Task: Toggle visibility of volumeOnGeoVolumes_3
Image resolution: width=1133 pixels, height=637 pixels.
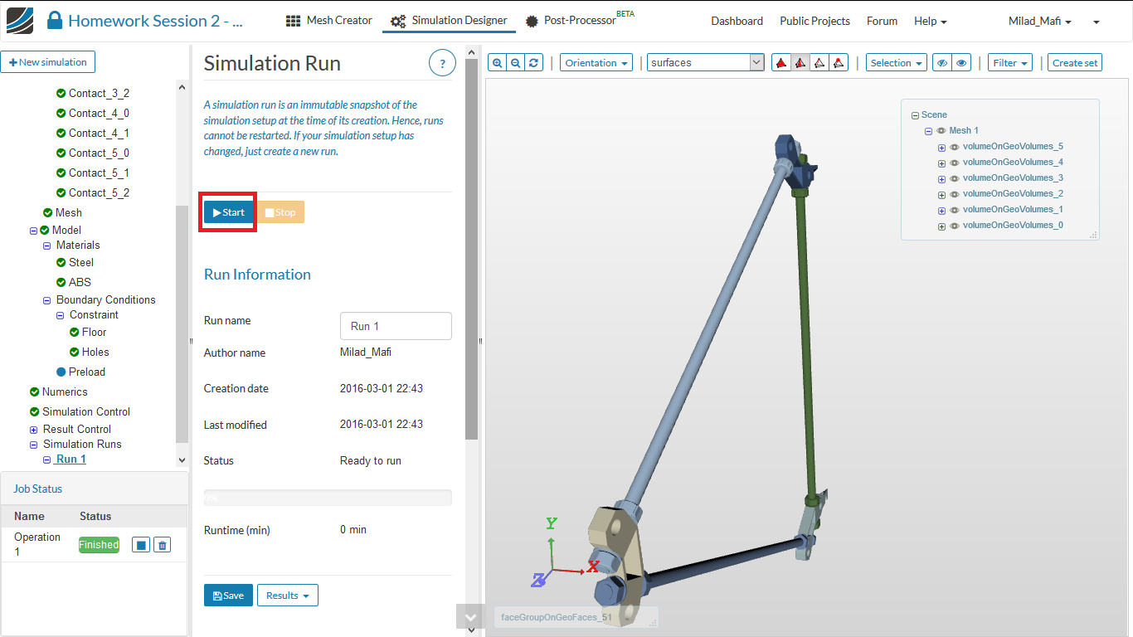Action: point(955,178)
